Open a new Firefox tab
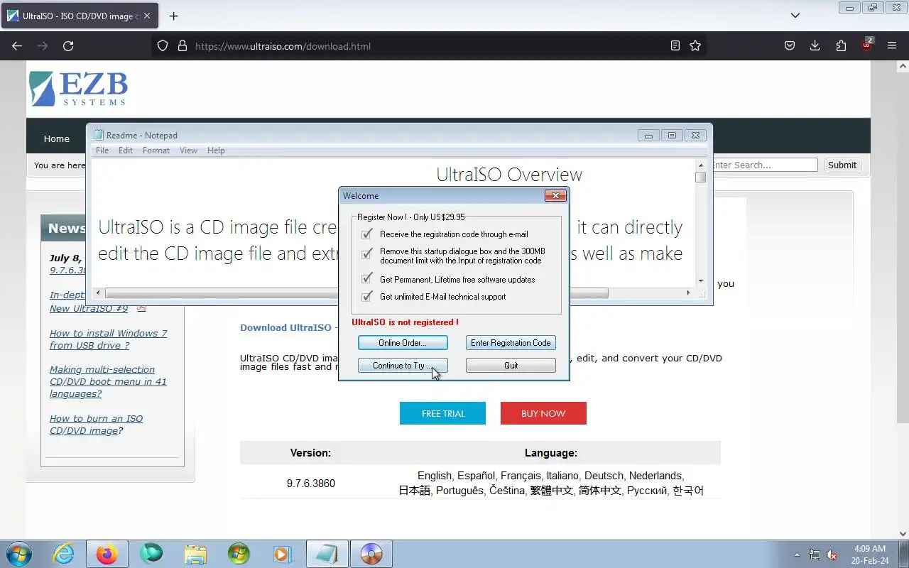Image resolution: width=909 pixels, height=568 pixels. 173,16
